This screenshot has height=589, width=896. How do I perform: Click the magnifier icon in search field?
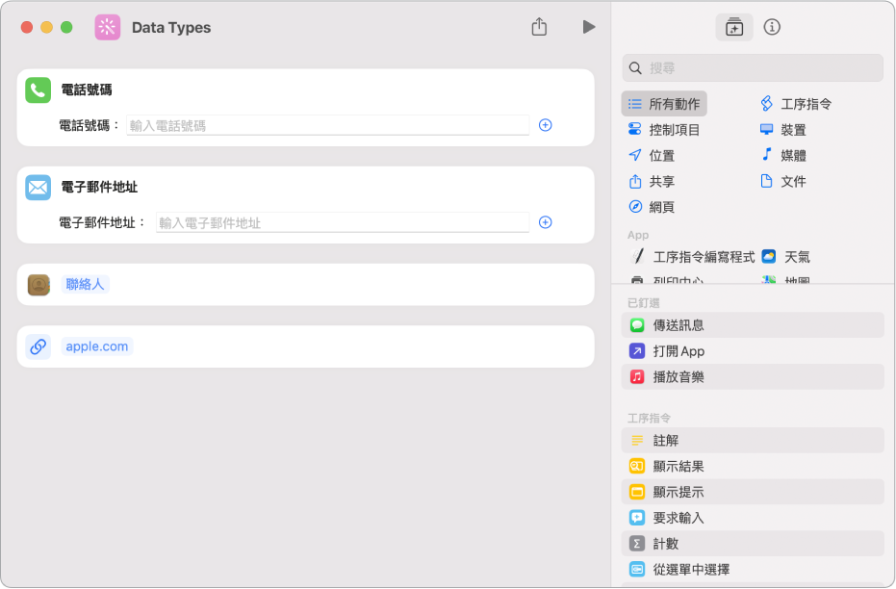point(635,68)
